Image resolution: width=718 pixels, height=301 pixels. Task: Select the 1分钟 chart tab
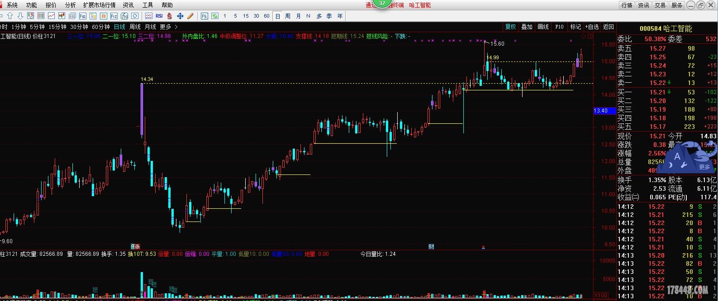point(19,27)
